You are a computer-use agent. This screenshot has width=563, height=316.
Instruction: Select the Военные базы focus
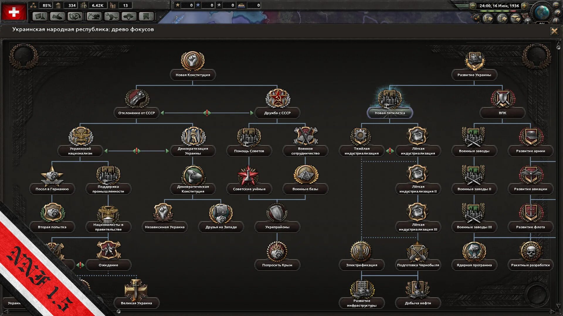point(305,180)
